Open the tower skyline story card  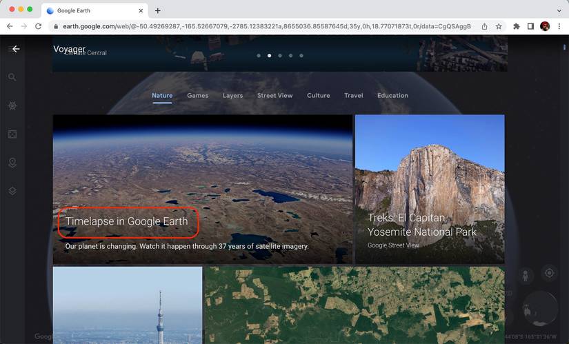[x=128, y=305]
